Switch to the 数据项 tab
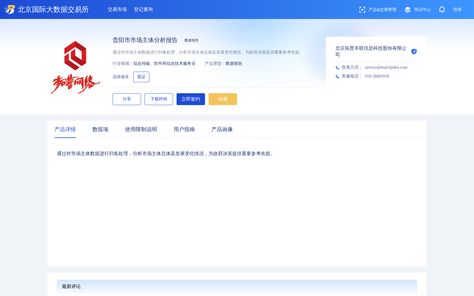This screenshot has width=474, height=296. [x=100, y=129]
